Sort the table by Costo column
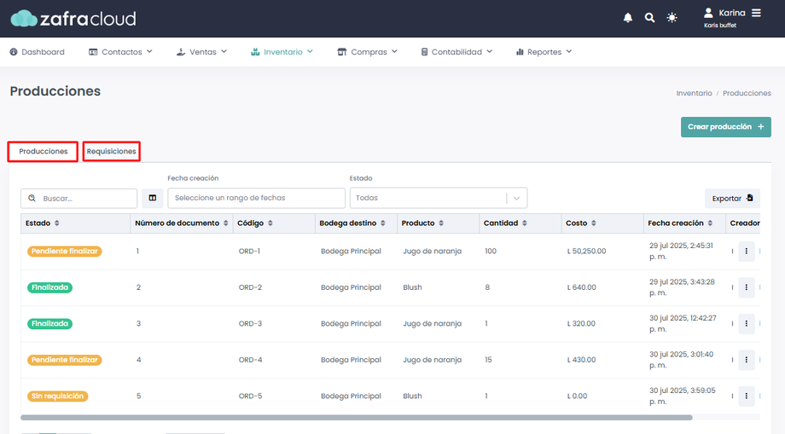 (x=581, y=223)
